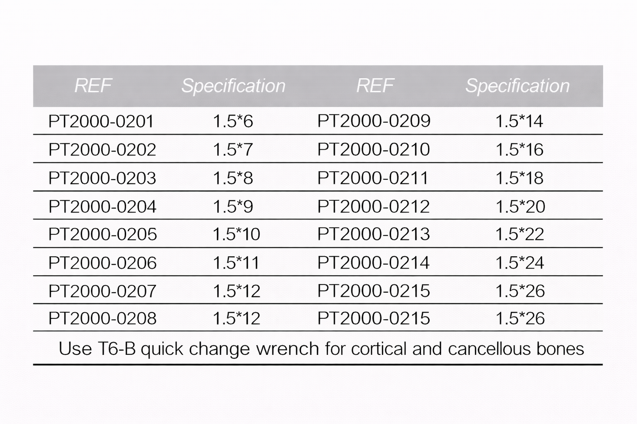This screenshot has height=424, width=637.
Task: Click the T6-B quick change wrench note
Action: (321, 349)
